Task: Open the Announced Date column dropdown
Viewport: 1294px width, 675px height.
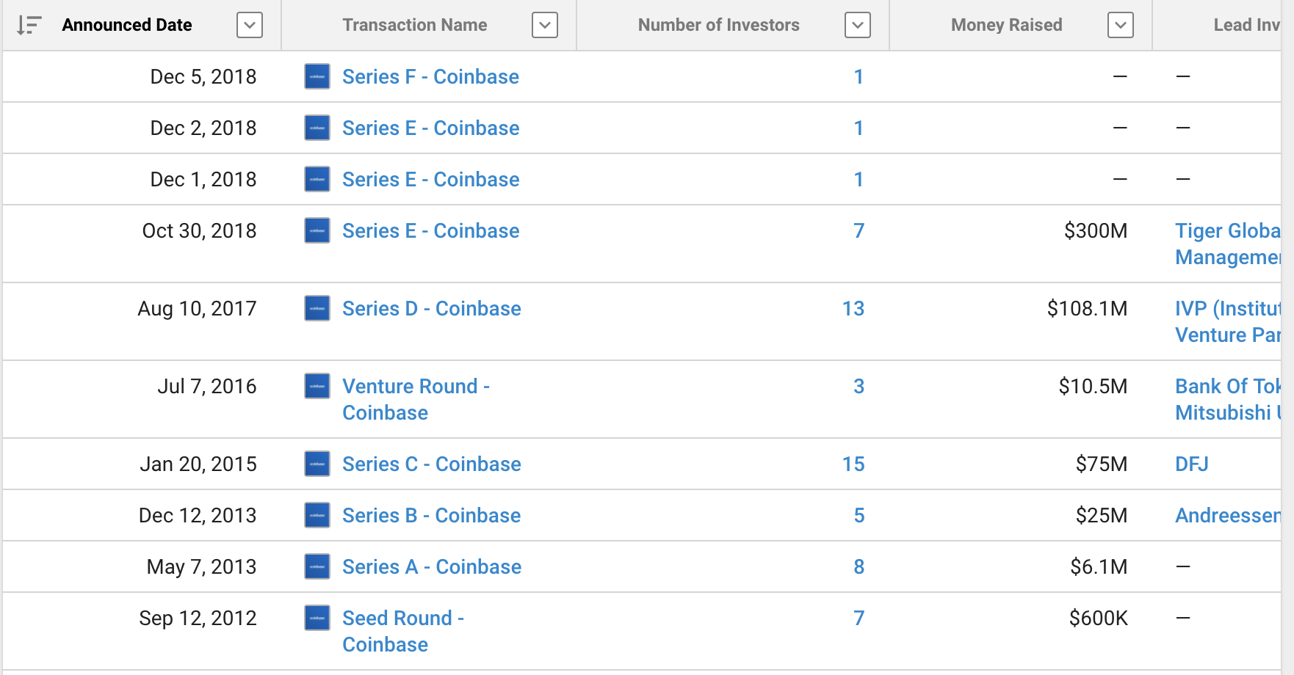Action: pos(250,26)
